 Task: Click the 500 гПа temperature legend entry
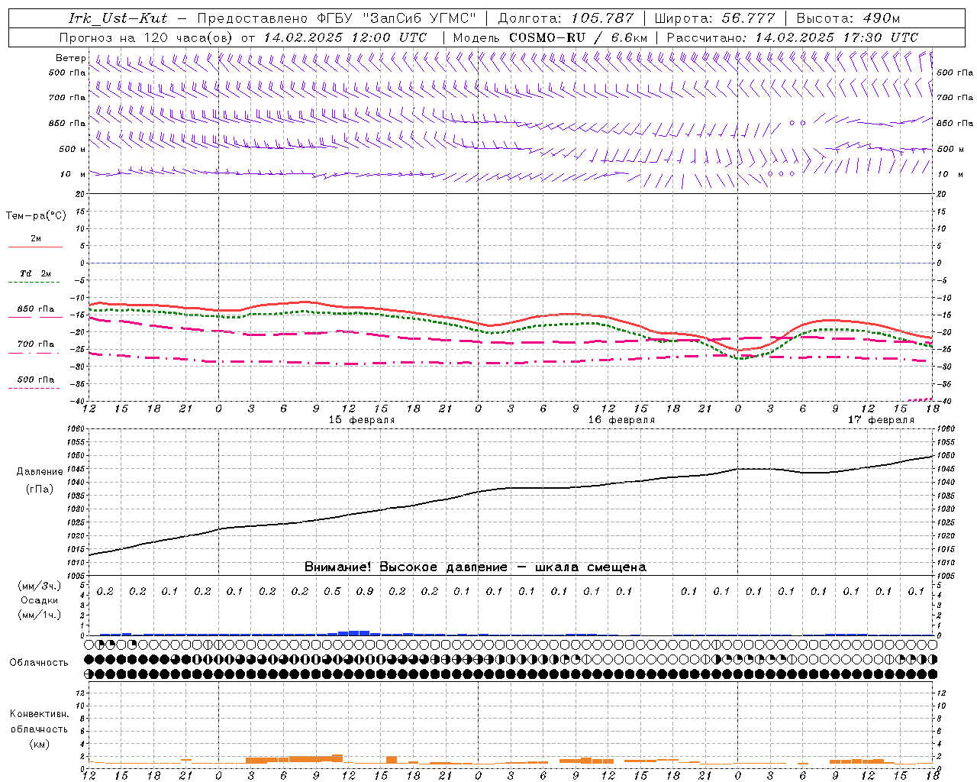click(36, 380)
